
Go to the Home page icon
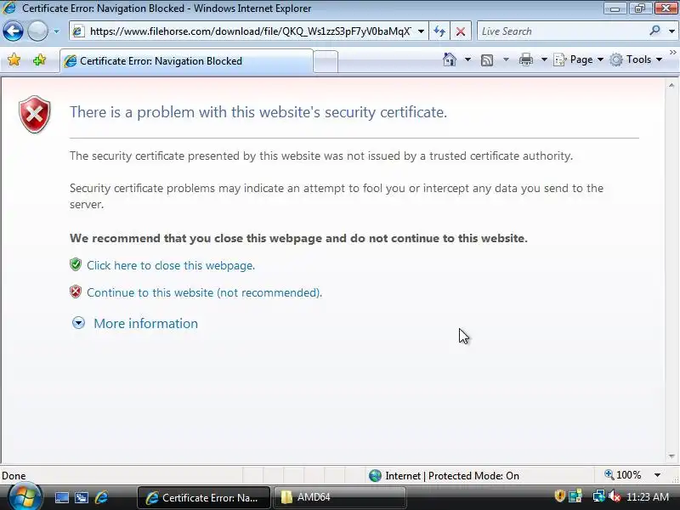pos(450,59)
